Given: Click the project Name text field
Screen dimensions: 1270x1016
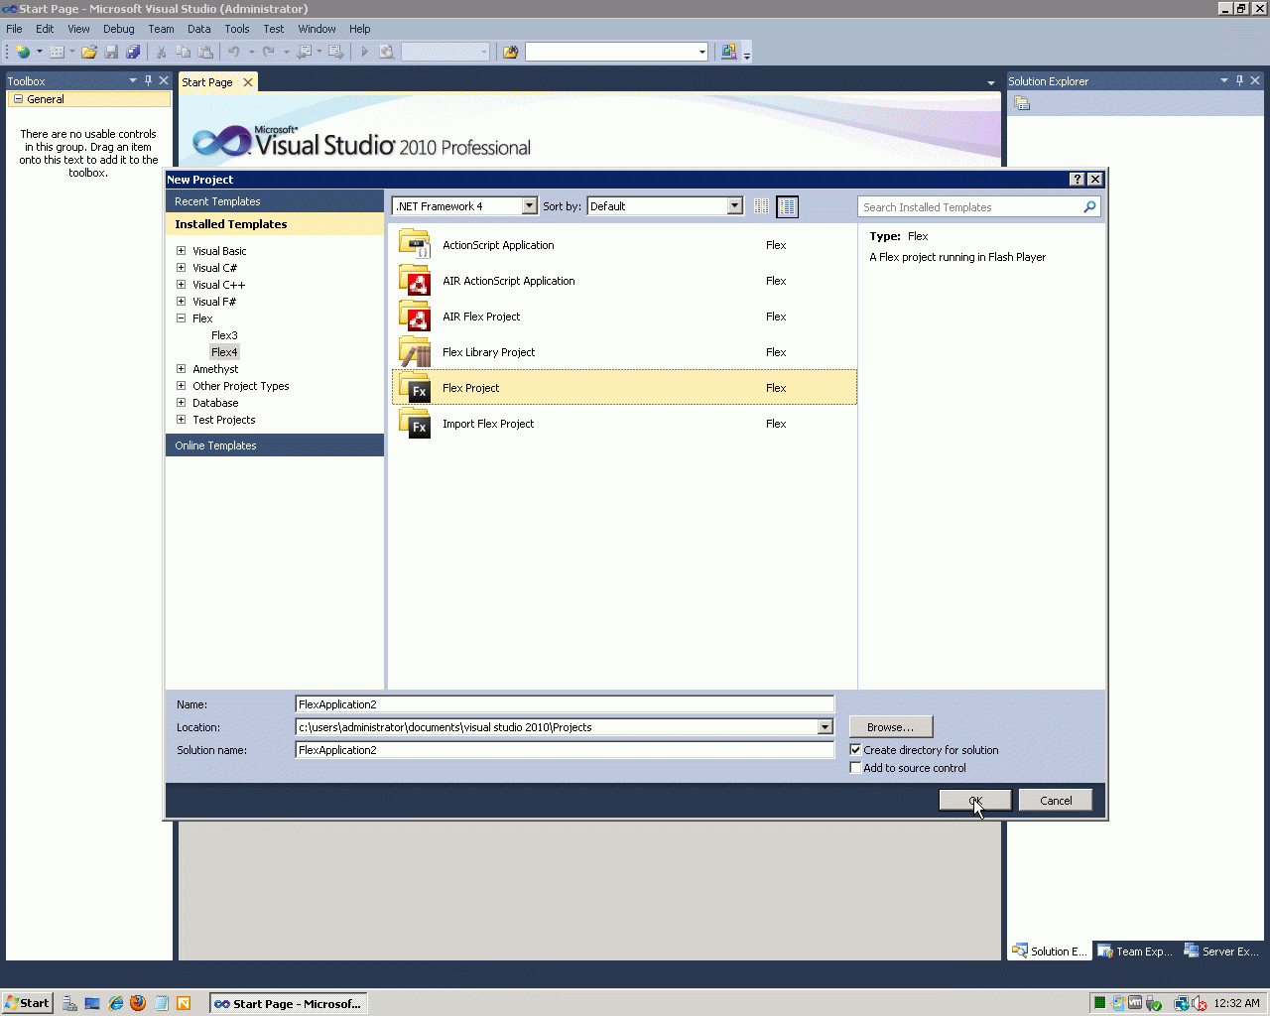Looking at the screenshot, I should pos(565,704).
